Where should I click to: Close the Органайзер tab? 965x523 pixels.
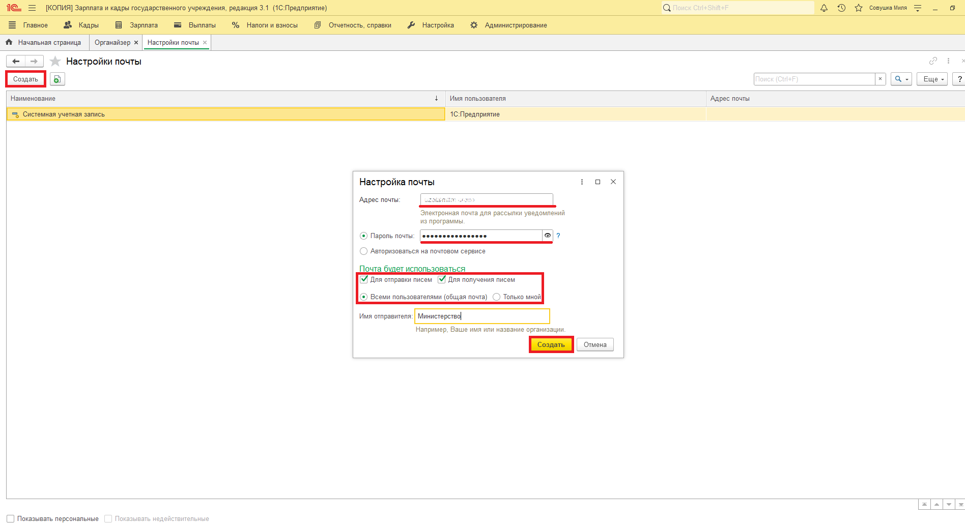tap(136, 43)
